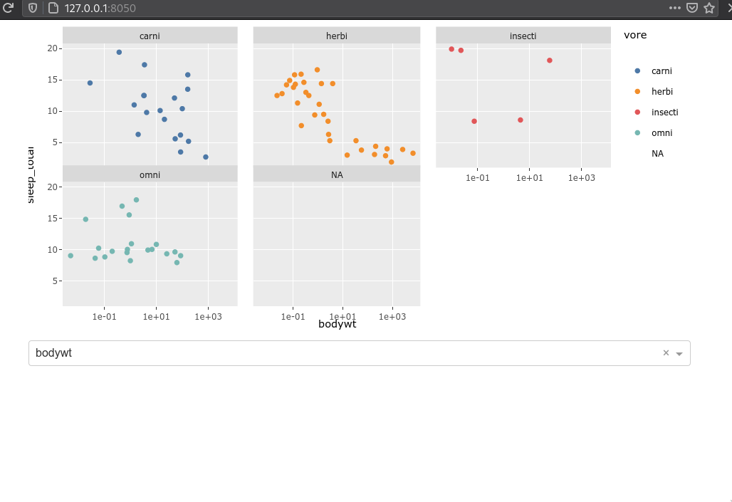This screenshot has width=732, height=502.
Task: Click the insecti facet panel header
Action: [523, 36]
